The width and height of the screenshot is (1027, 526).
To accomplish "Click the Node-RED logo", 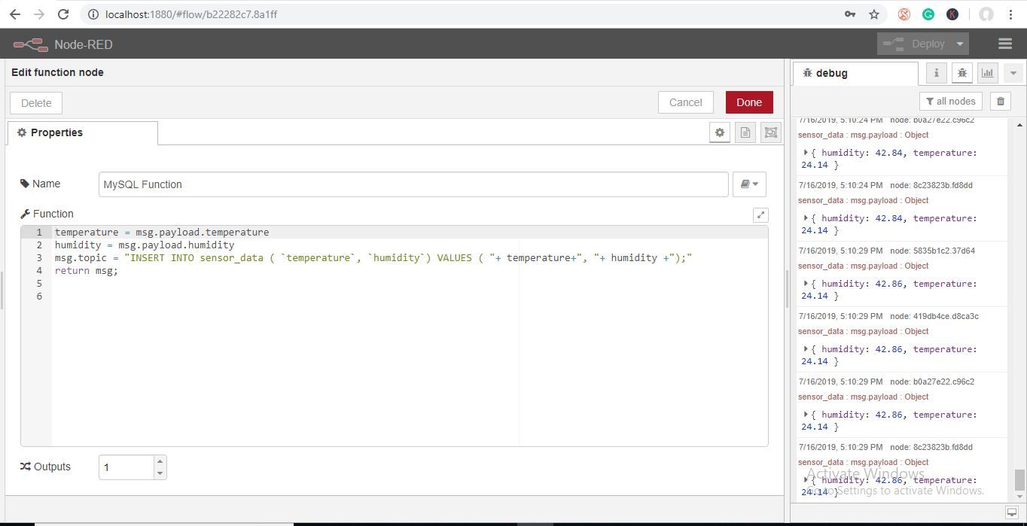I will pos(31,44).
